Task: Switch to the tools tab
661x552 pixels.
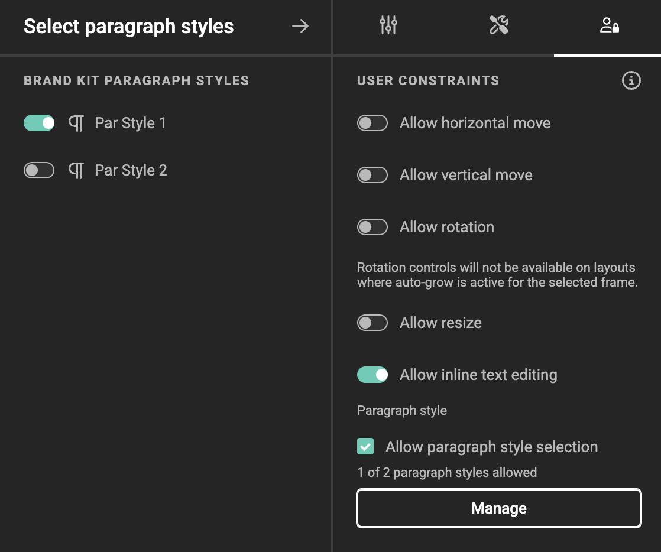Action: pyautogui.click(x=500, y=25)
